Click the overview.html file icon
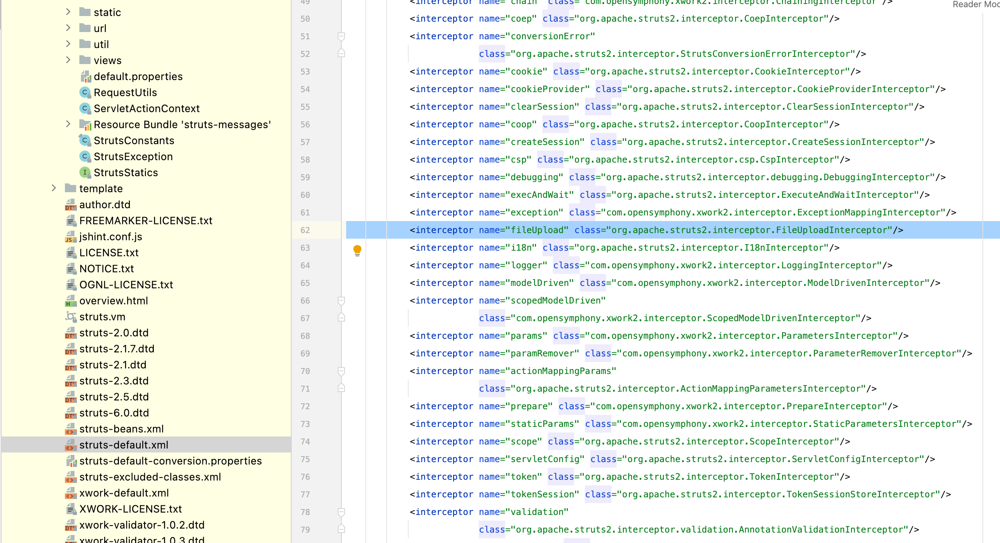The image size is (1000, 543). pos(71,301)
